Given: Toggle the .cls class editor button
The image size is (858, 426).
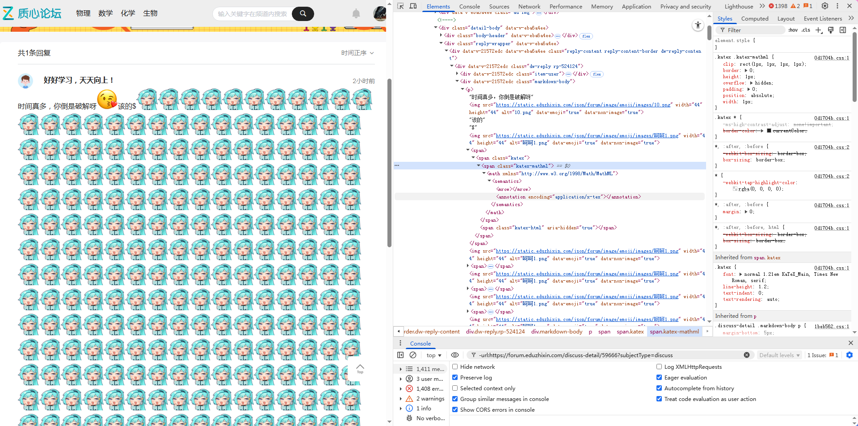Looking at the screenshot, I should [x=806, y=30].
